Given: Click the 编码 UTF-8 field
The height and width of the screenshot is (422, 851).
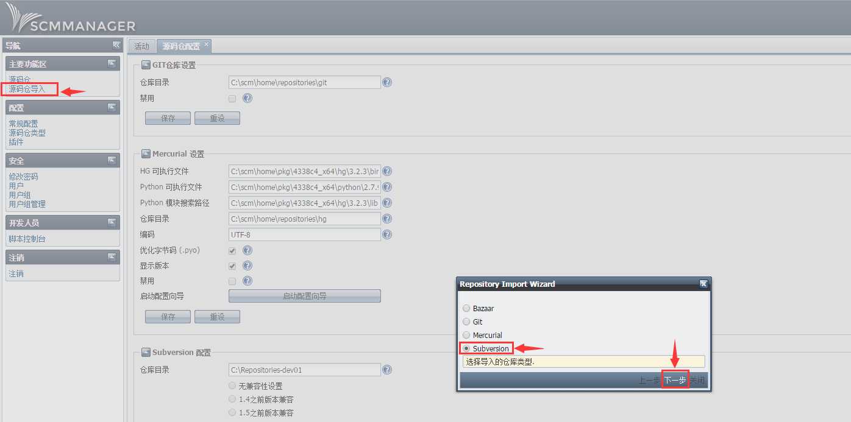Looking at the screenshot, I should 305,234.
